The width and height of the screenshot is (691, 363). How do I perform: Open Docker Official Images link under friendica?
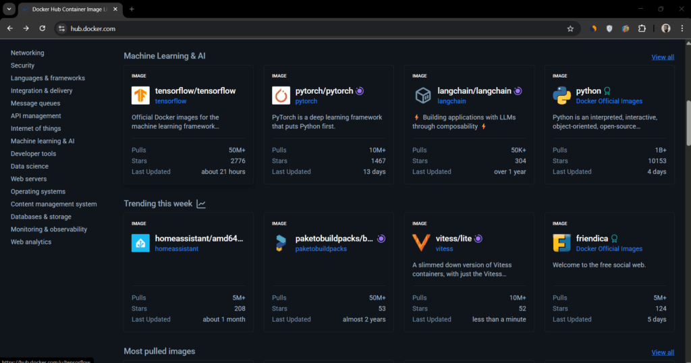(609, 249)
